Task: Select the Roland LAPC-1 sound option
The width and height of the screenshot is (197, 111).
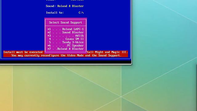Action: coord(66,29)
